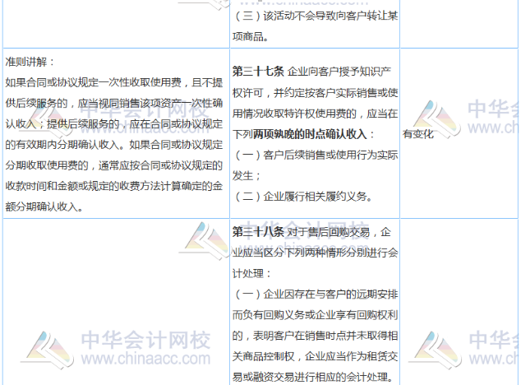The height and width of the screenshot is (385, 521).
Task: Click the line '额分期确认收入。'
Action: tap(44, 207)
